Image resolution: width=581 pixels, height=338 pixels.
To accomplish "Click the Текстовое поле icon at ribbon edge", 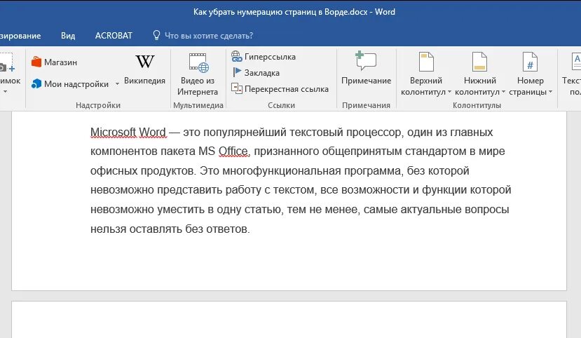I will click(x=576, y=62).
